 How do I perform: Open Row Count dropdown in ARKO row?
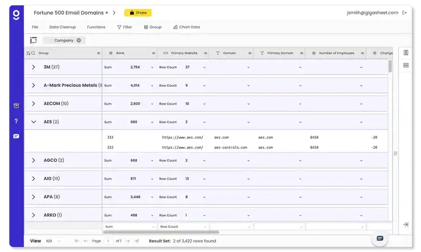click(204, 216)
